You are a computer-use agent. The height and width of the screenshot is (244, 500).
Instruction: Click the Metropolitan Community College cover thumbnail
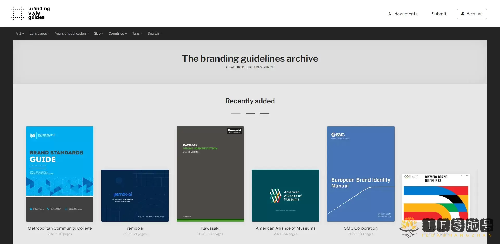pyautogui.click(x=59, y=173)
